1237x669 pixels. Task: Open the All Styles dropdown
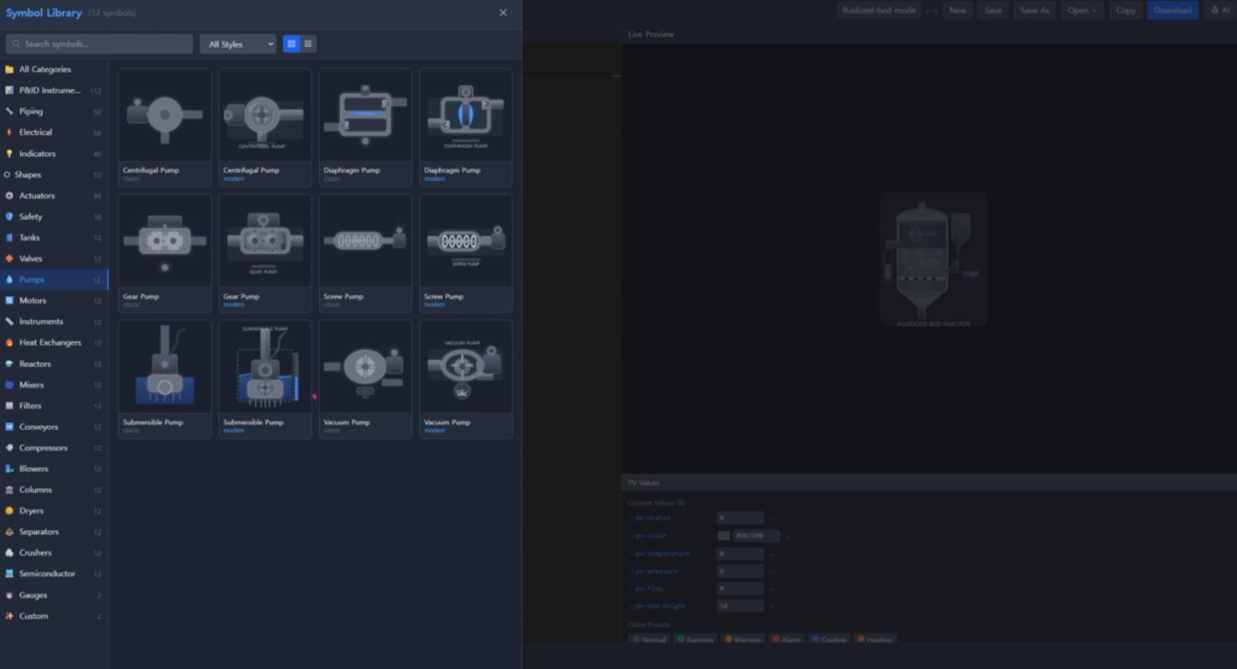click(238, 44)
